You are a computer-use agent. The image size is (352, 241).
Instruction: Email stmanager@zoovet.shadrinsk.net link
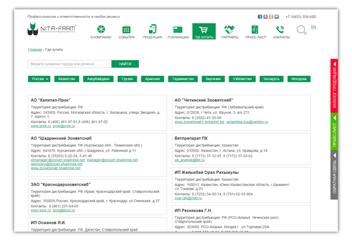pos(58,160)
